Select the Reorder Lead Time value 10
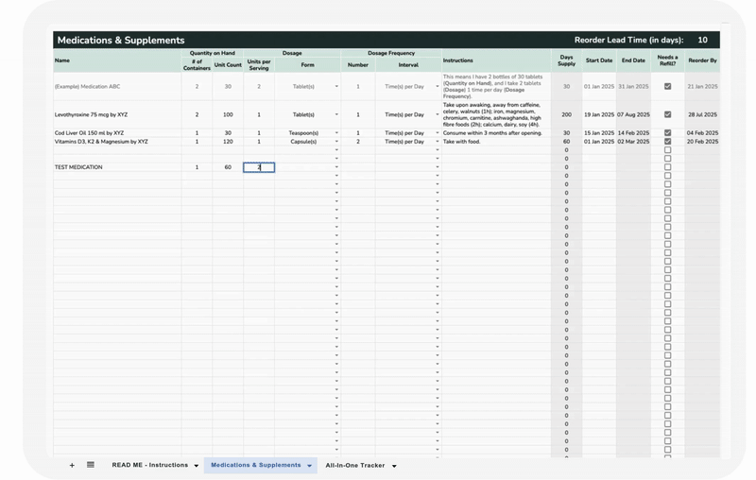The image size is (756, 480). (702, 40)
